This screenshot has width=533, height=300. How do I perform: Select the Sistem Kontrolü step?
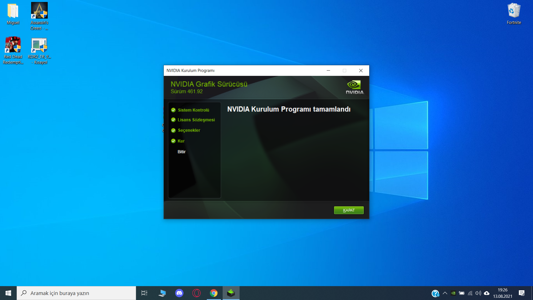[x=193, y=110]
